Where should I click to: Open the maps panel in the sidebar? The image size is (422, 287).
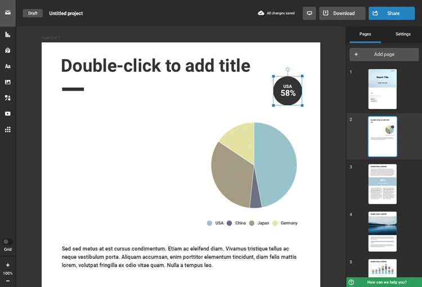pos(8,50)
